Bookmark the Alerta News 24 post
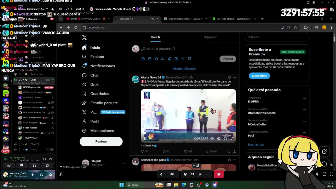Image resolution: width=336 pixels, height=189 pixels. tap(229, 151)
